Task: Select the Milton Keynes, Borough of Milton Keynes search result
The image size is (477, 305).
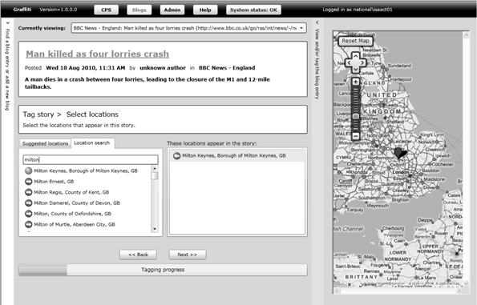Action: (x=86, y=171)
